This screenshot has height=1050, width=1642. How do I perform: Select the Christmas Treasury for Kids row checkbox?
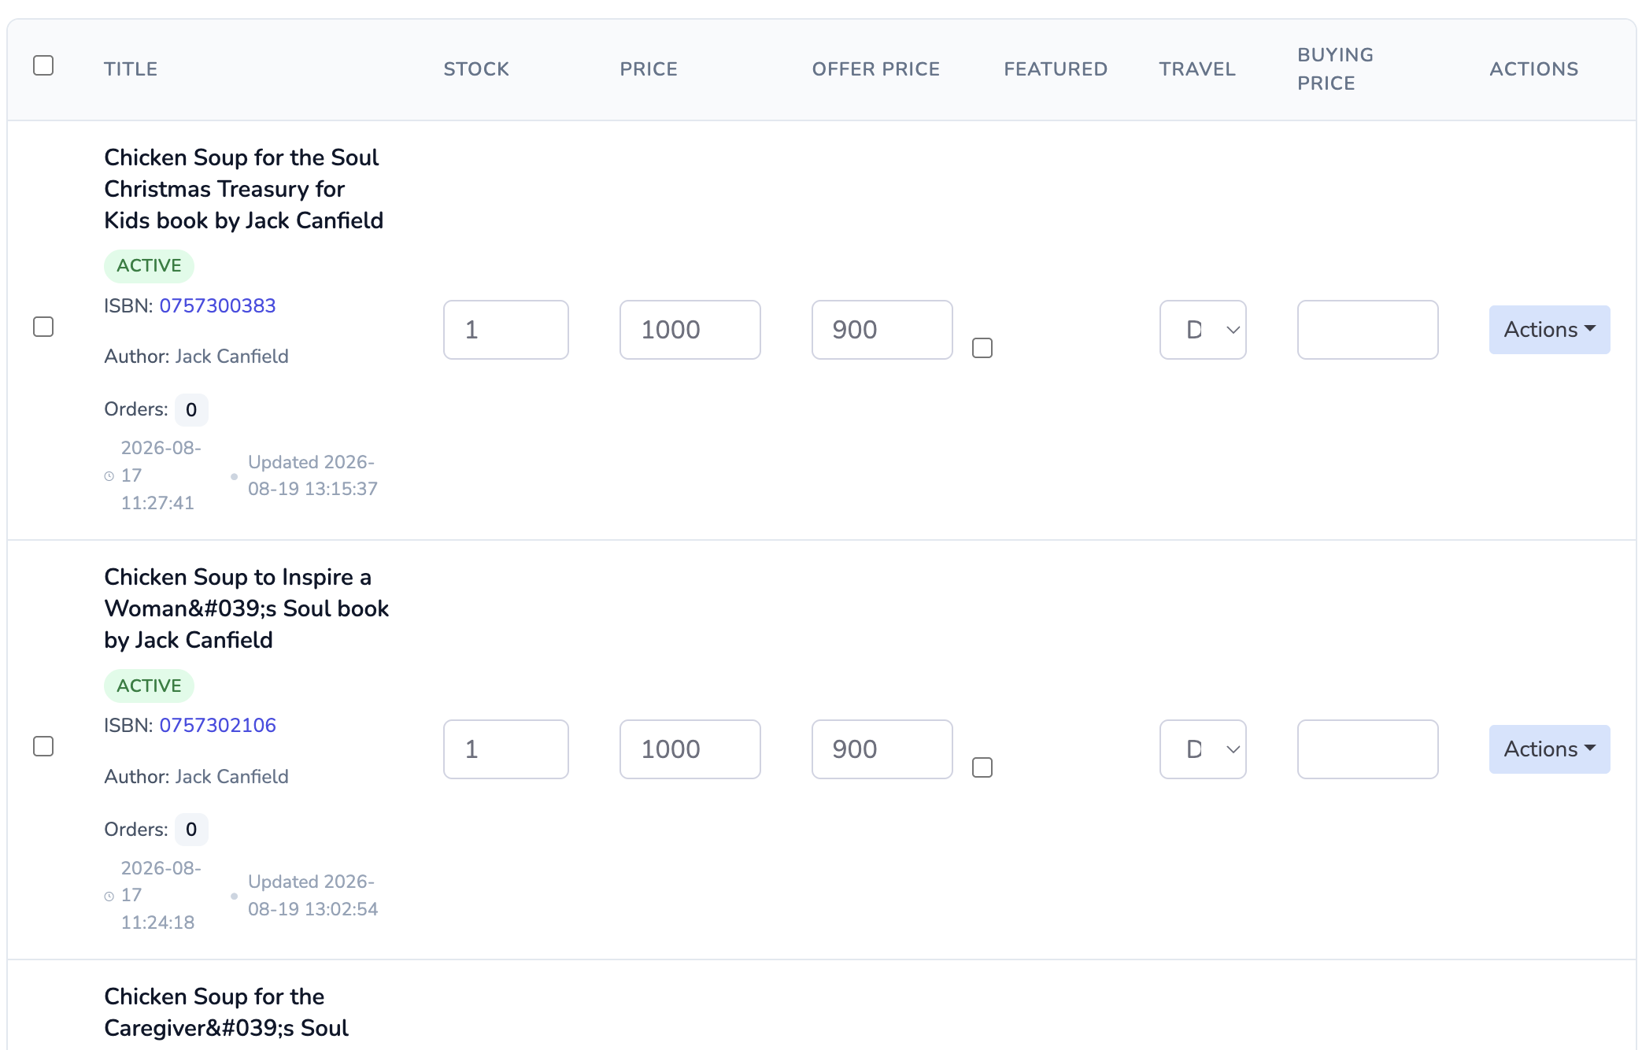tap(43, 327)
